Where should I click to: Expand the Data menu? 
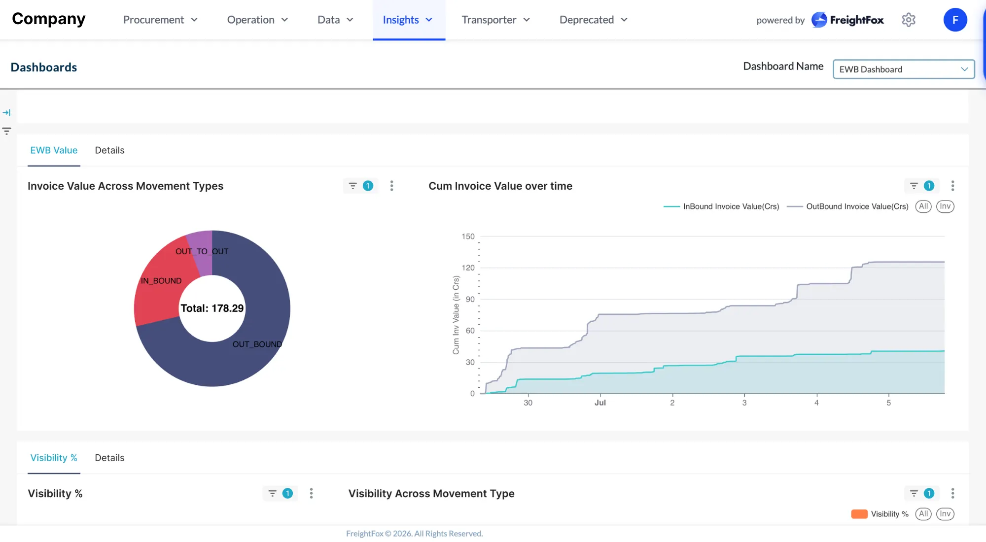335,20
